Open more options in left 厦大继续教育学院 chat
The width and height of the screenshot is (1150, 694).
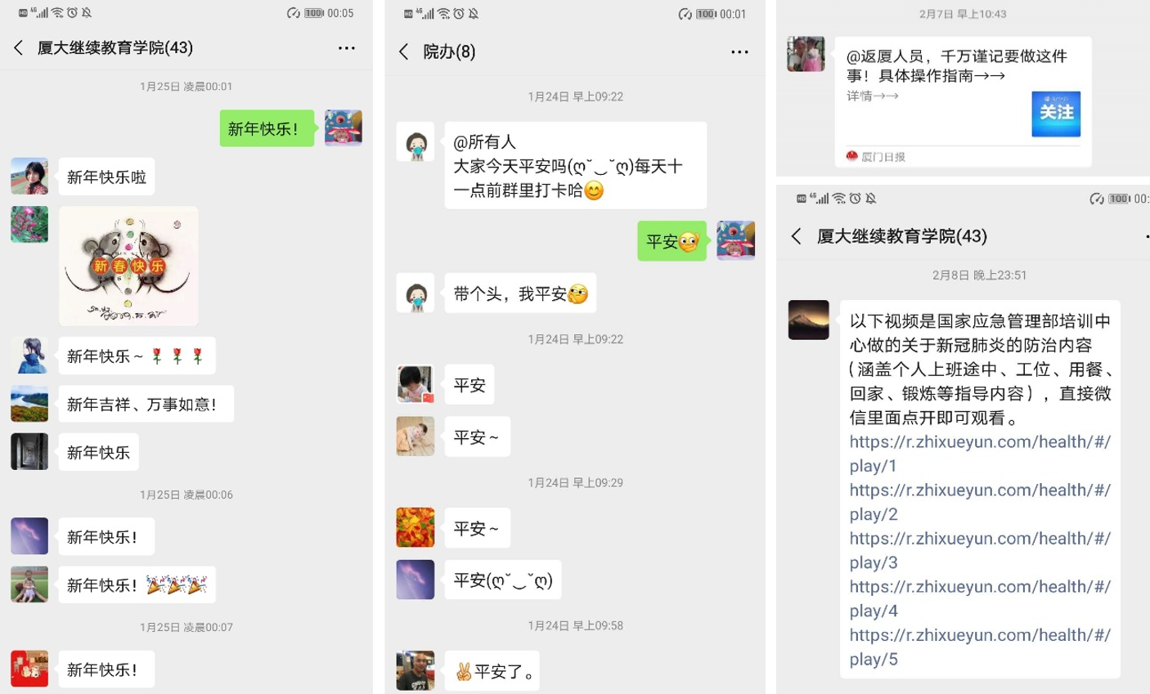pos(347,47)
